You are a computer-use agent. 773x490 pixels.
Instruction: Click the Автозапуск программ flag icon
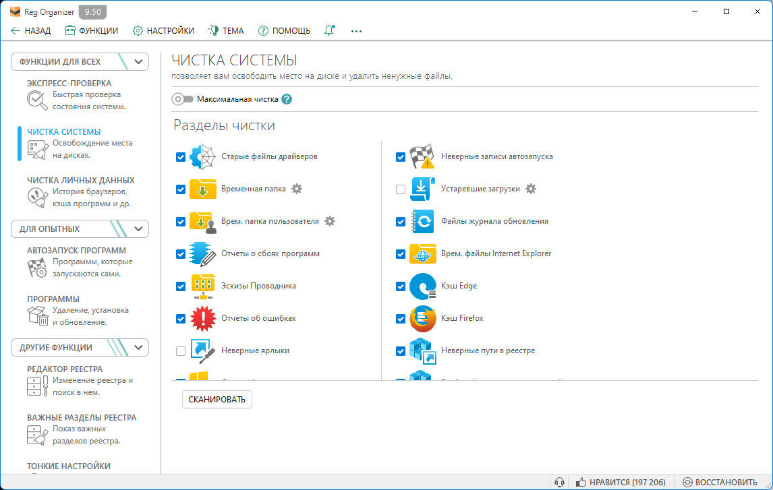37,268
